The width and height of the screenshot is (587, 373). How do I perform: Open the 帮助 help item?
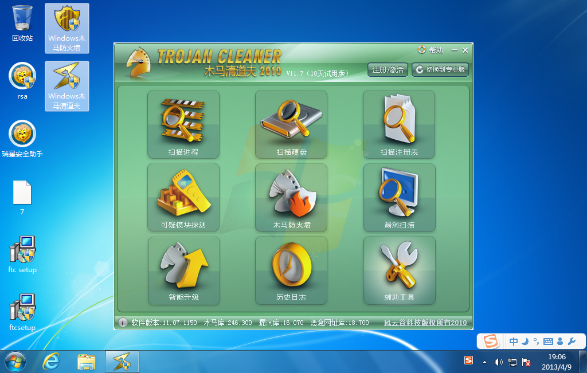coord(431,50)
